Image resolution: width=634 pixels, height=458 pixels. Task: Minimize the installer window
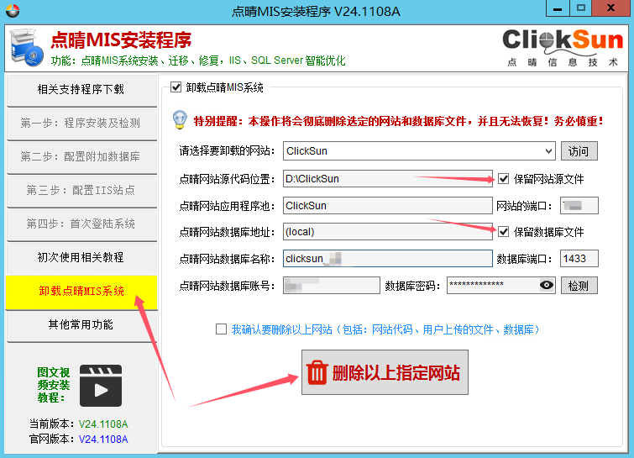pyautogui.click(x=558, y=8)
